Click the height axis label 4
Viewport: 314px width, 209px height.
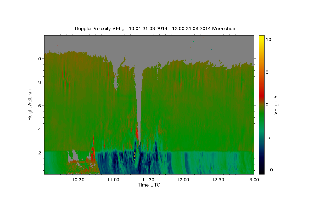40,129
